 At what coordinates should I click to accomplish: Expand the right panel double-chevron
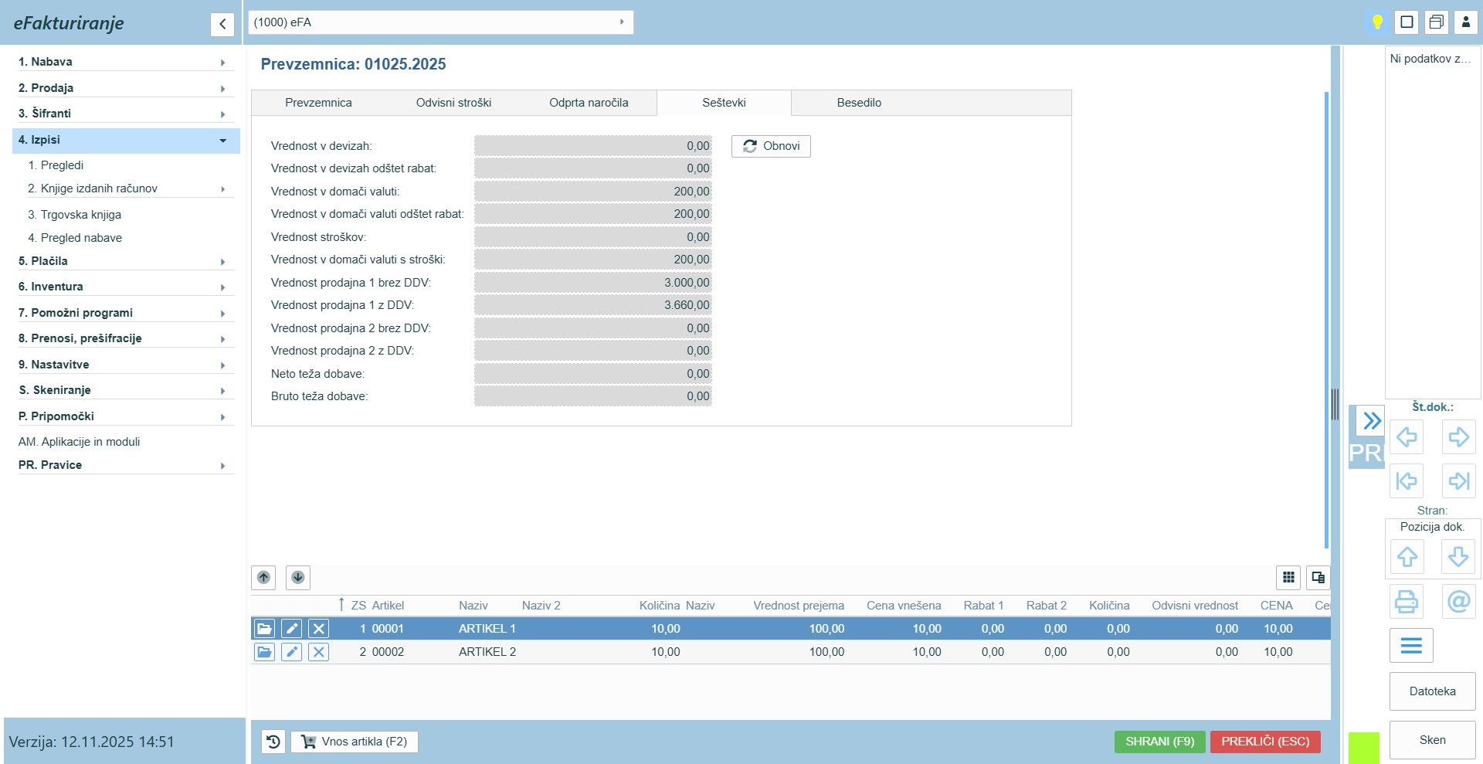(1371, 420)
